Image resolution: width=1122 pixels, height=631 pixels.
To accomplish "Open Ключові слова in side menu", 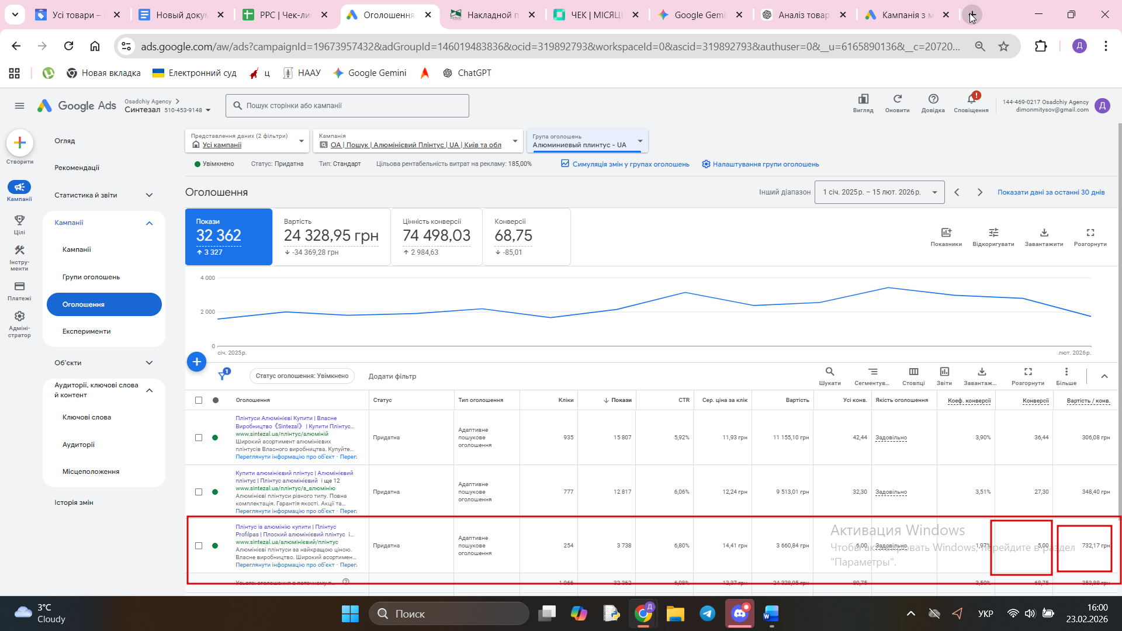I will click(86, 417).
